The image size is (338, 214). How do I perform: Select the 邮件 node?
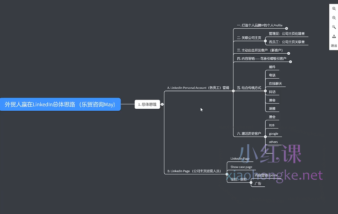[272, 67]
